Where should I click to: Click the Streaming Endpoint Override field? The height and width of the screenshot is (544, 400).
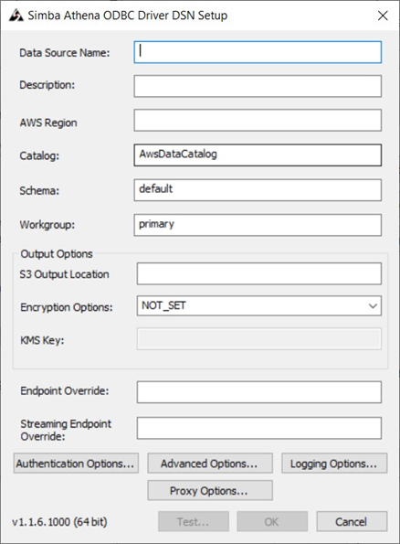click(259, 428)
